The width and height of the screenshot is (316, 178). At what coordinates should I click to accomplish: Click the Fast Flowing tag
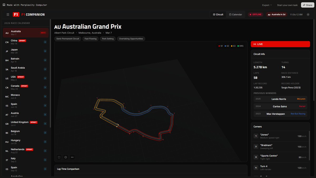pyautogui.click(x=91, y=39)
